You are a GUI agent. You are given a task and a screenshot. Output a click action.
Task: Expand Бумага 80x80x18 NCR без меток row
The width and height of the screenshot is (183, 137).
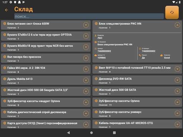point(86,47)
